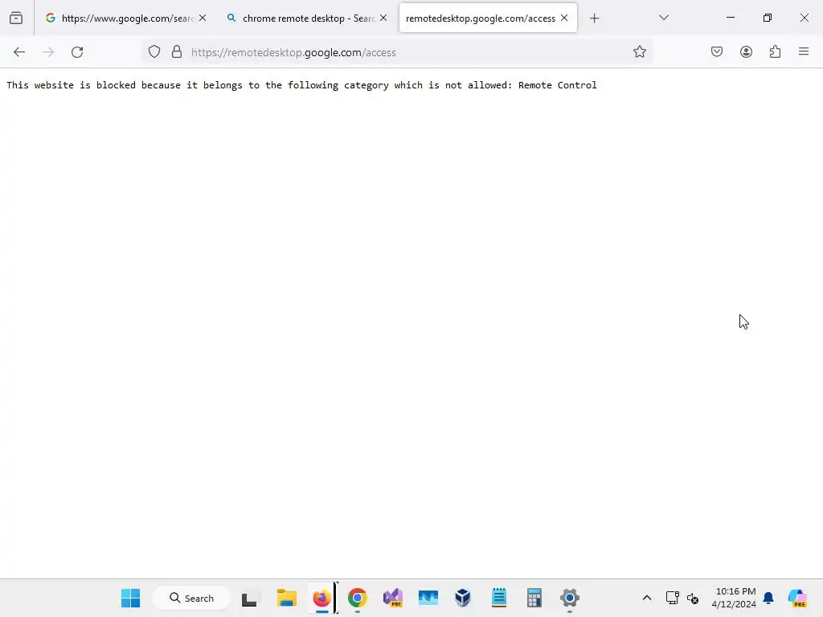The height and width of the screenshot is (617, 823).
Task: Open the blue chart monitor app icon
Action: (x=428, y=598)
